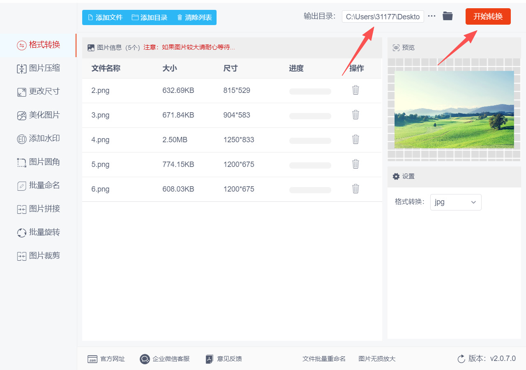The height and width of the screenshot is (370, 526).
Task: Delete 2.png using its trash icon
Action: click(x=356, y=90)
